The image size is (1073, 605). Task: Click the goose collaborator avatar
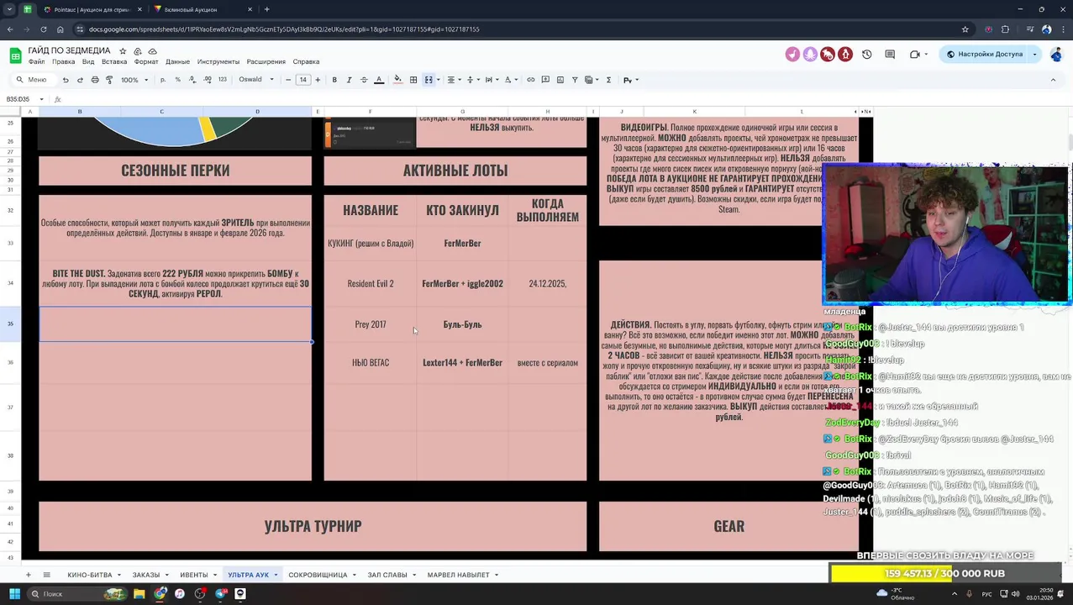(x=792, y=54)
